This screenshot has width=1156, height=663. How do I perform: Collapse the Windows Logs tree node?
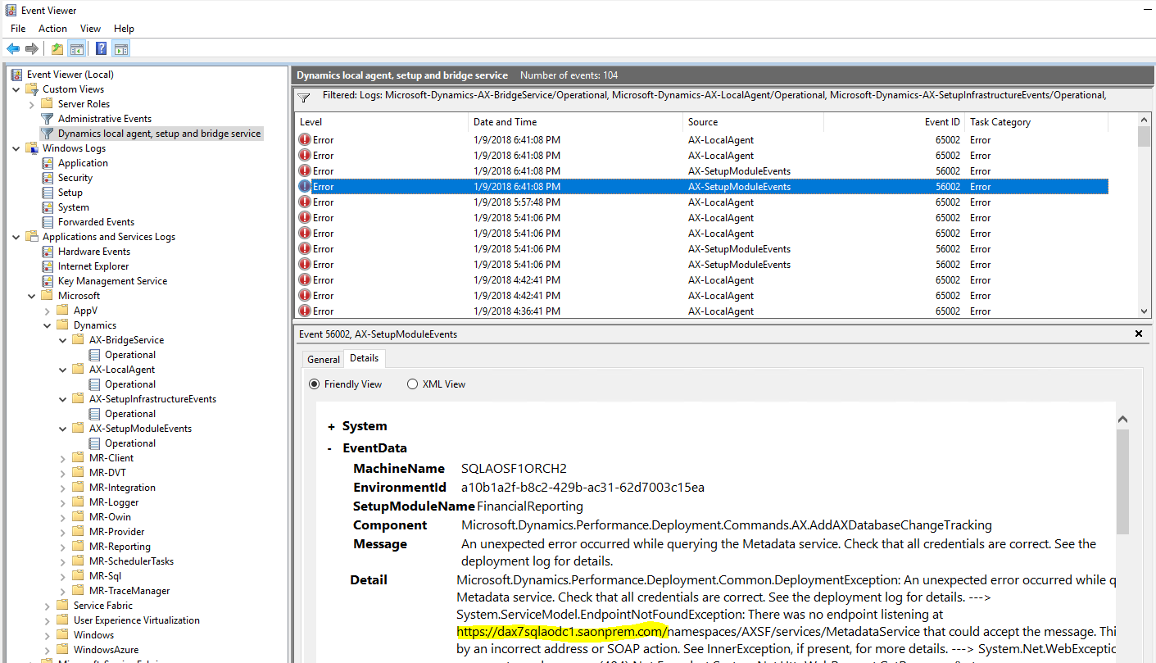coord(16,148)
